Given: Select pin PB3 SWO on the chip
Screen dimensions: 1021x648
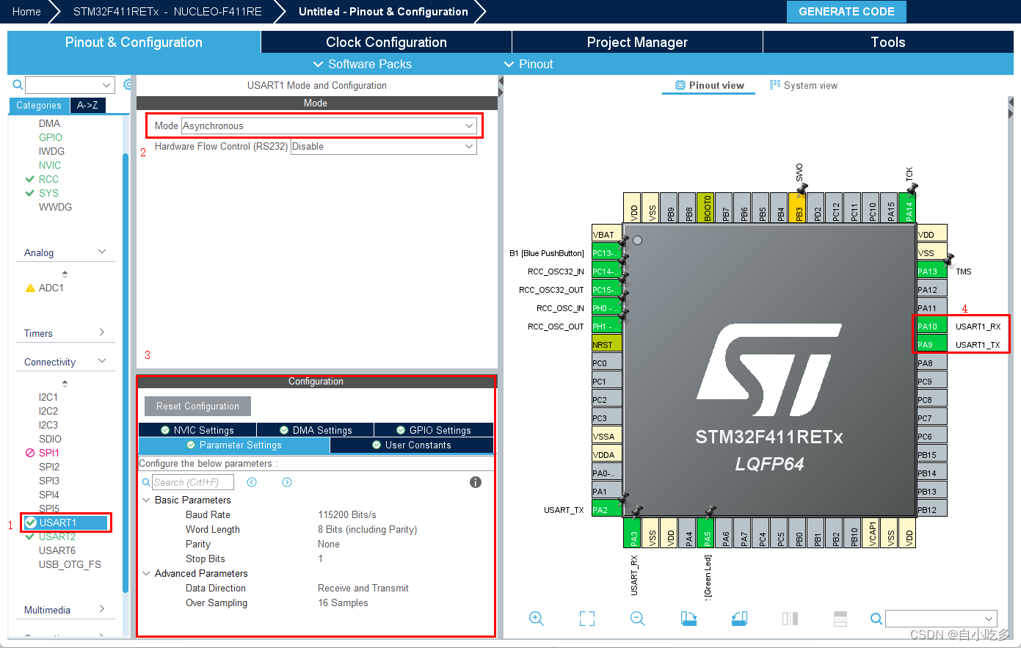Looking at the screenshot, I should (x=797, y=208).
